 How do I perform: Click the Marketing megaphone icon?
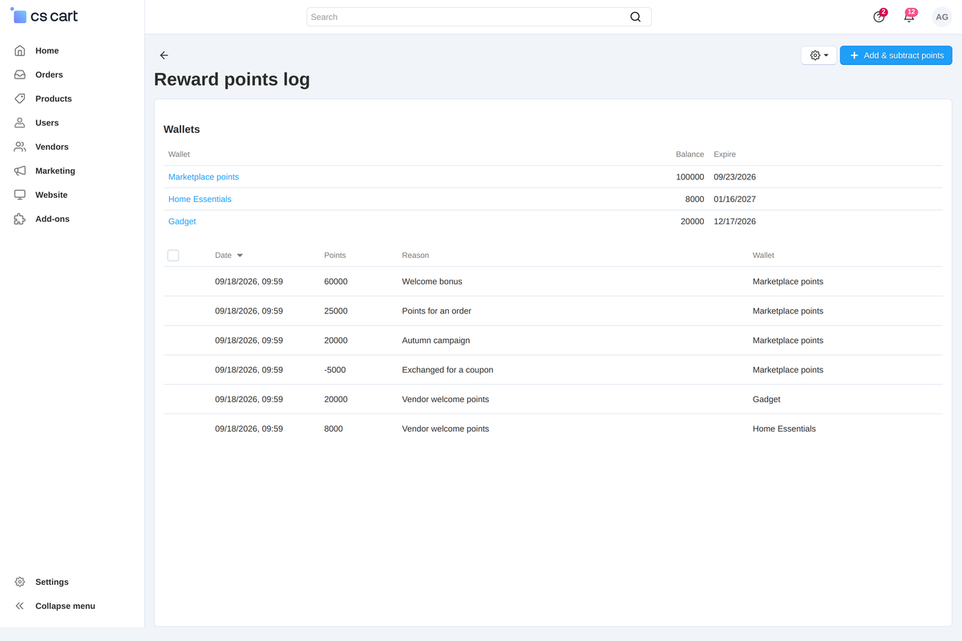[x=20, y=171]
